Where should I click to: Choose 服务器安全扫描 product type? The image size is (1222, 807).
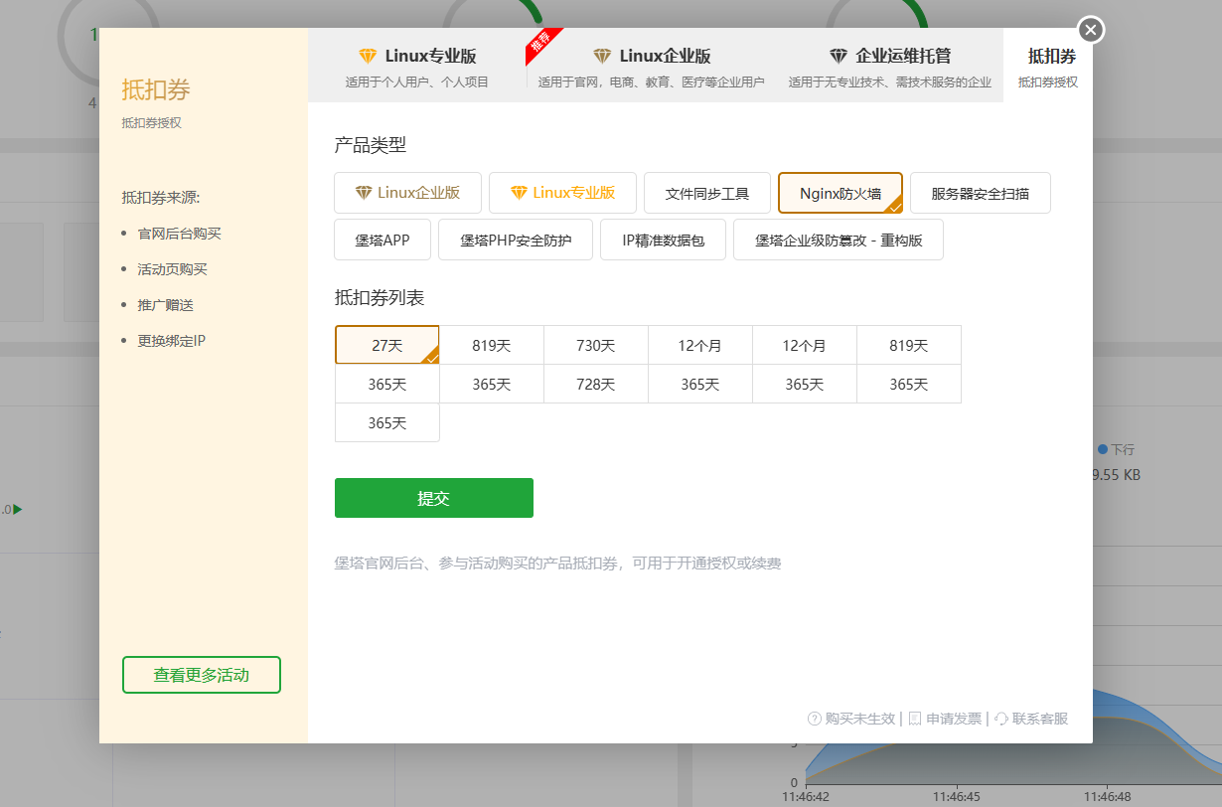pos(981,193)
